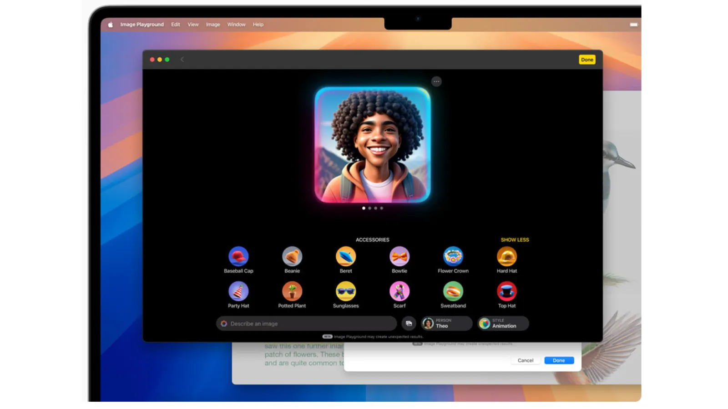The height and width of the screenshot is (409, 728).
Task: Pick the Bowtie accessory icon
Action: pos(399,257)
